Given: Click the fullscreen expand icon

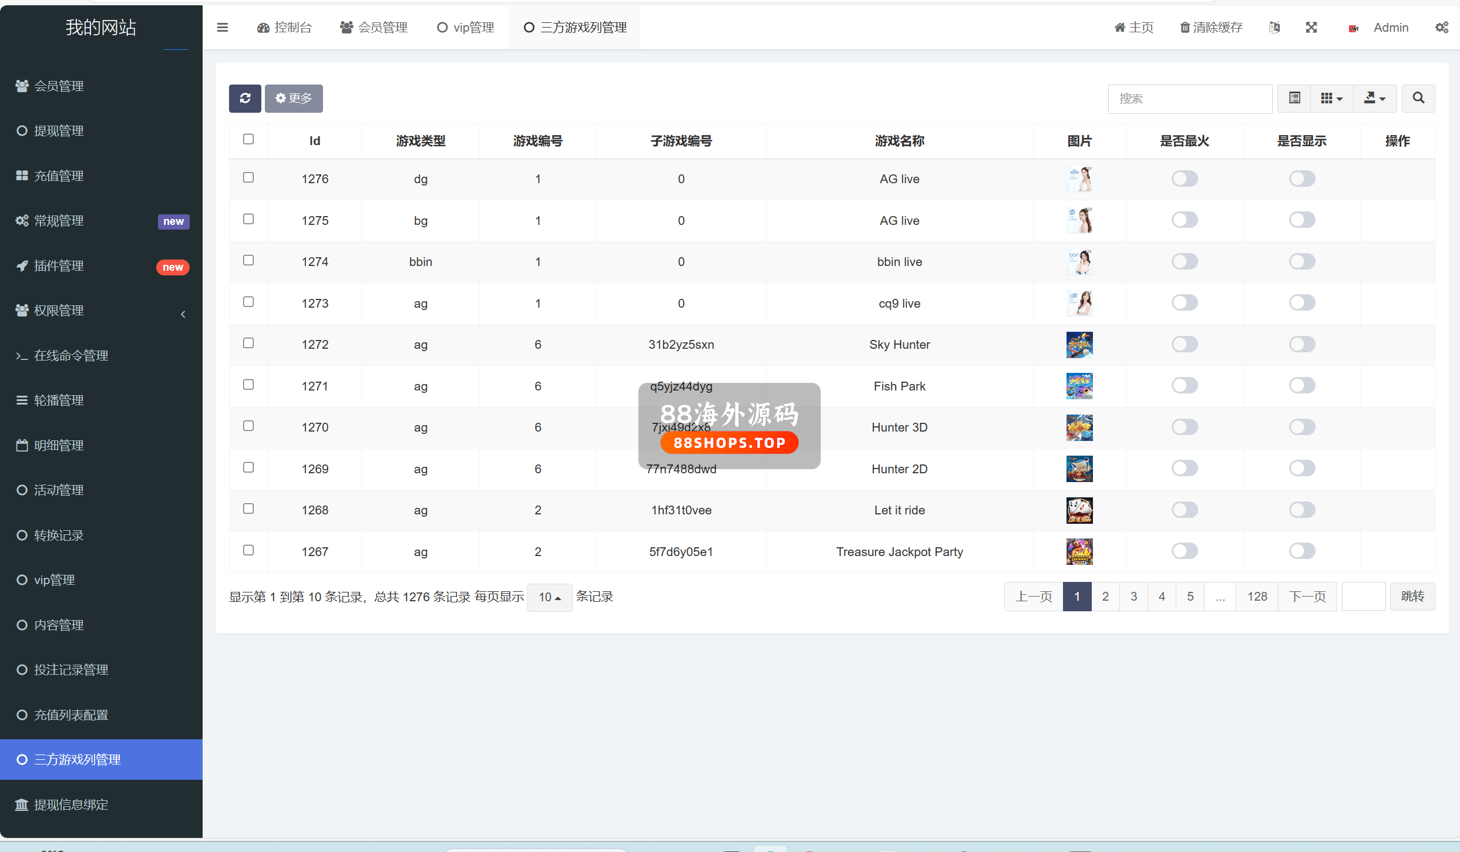Looking at the screenshot, I should coord(1311,28).
